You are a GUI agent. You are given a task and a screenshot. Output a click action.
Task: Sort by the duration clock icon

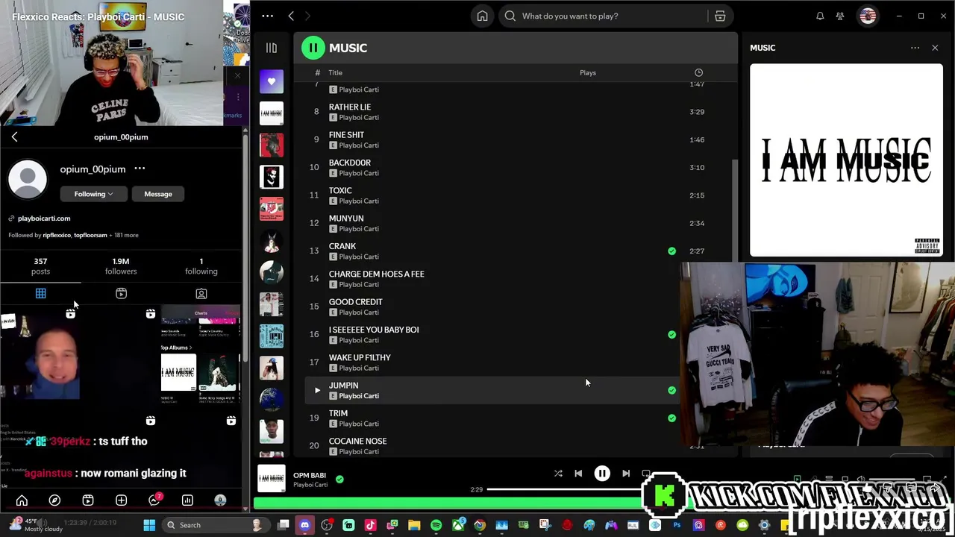tap(698, 72)
